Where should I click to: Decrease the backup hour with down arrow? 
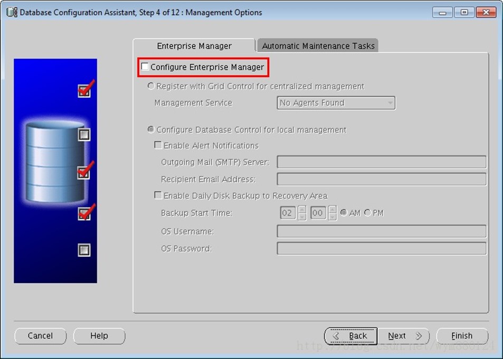click(302, 217)
